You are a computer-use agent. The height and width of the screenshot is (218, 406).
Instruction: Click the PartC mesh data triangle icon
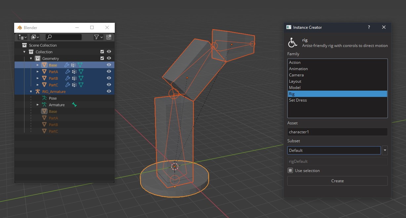tap(80, 85)
